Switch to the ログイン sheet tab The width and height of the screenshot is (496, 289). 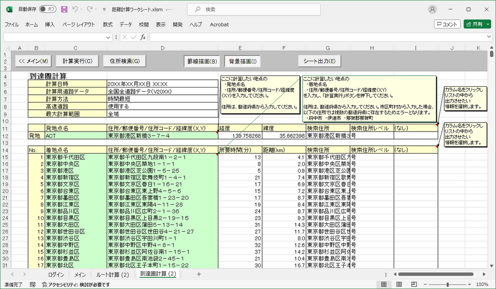point(56,274)
